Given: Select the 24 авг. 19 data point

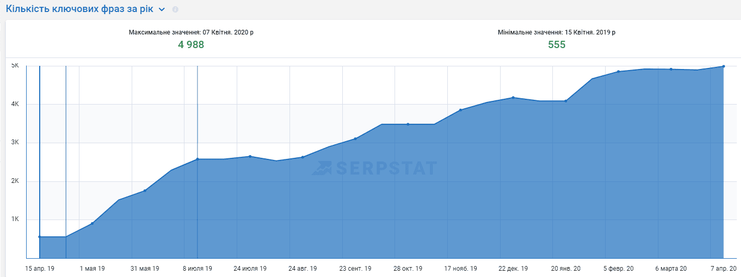Looking at the screenshot, I should tap(303, 157).
